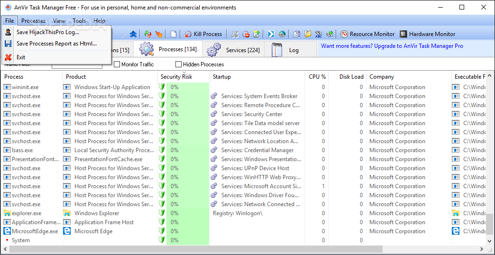495x255 pixels.
Task: Choose Save HijackThisPro Log...
Action: tap(56, 32)
